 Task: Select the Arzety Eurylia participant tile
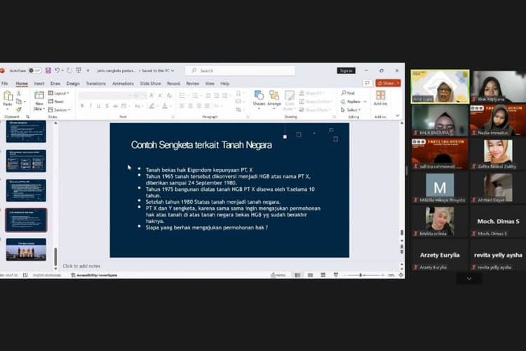click(x=440, y=255)
